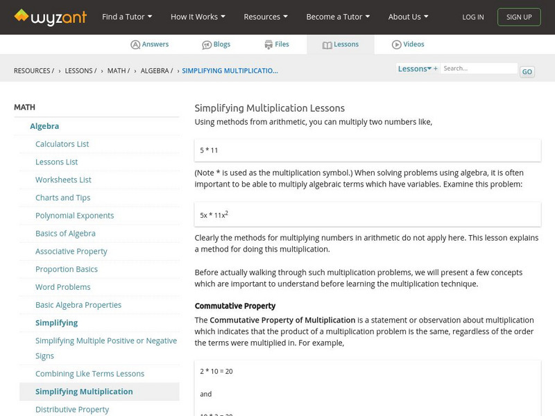Expand the How It Works menu
Screen dimensions: 555x416
(x=198, y=17)
